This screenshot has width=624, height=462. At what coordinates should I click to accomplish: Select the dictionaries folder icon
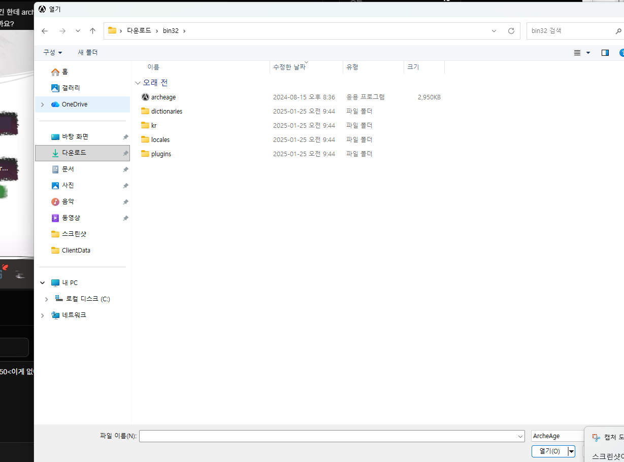click(145, 111)
